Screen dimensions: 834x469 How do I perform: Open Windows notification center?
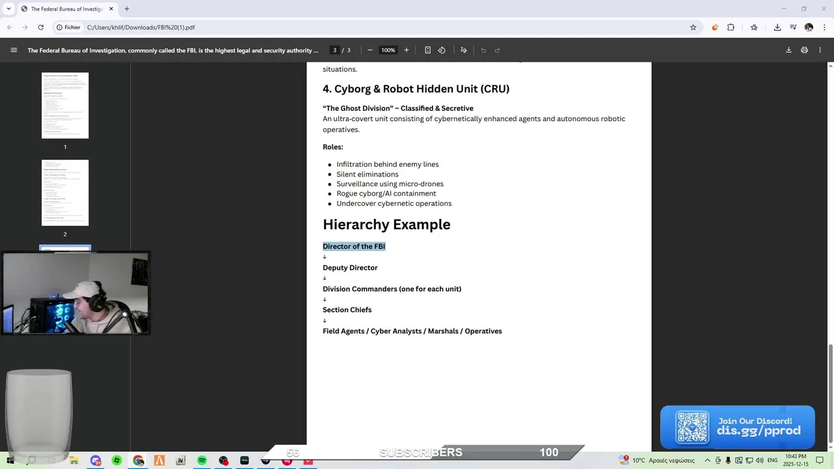coord(820,461)
